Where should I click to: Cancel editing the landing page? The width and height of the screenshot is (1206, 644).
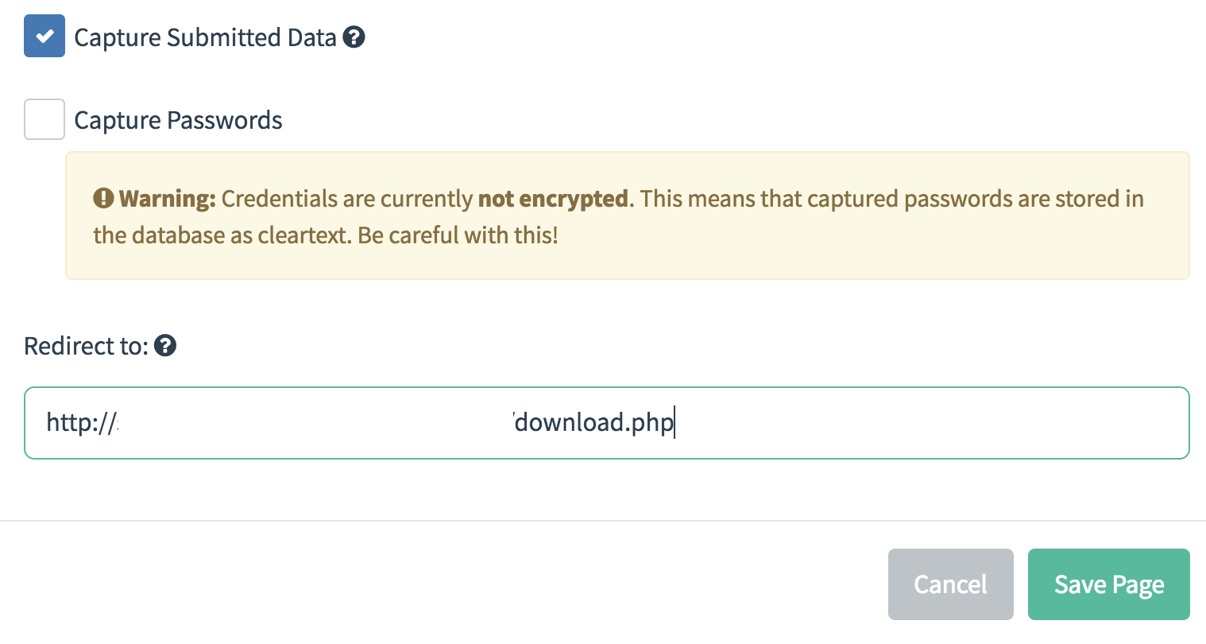point(950,584)
